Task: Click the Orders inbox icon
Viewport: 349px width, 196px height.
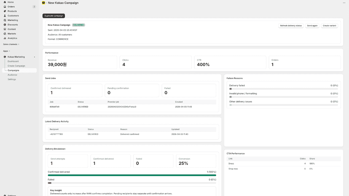Action: (5, 7)
